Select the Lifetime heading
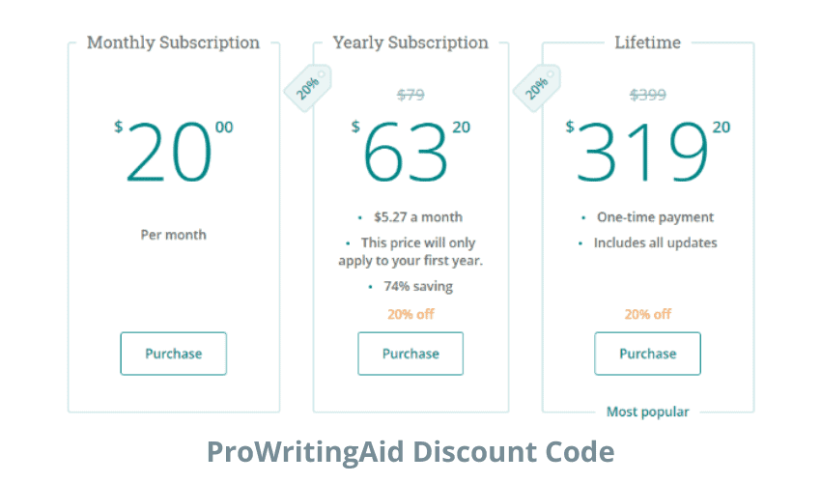The width and height of the screenshot is (821, 483). [648, 43]
